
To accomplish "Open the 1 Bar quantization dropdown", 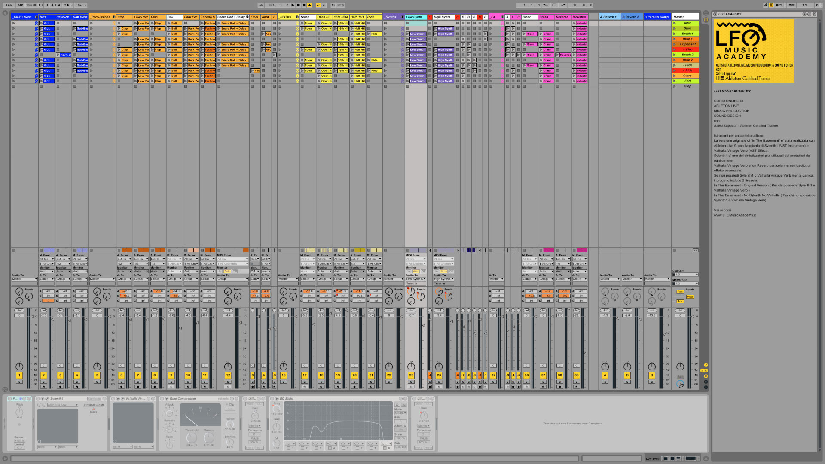I will pyautogui.click(x=80, y=5).
